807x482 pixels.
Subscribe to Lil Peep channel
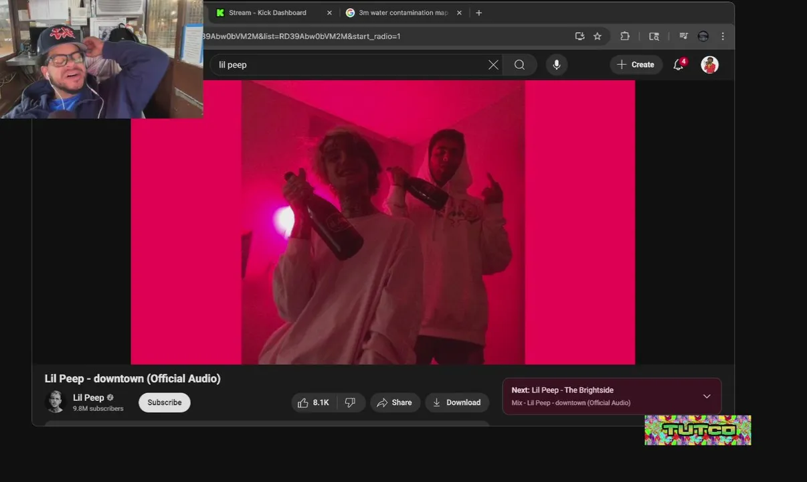click(x=165, y=402)
